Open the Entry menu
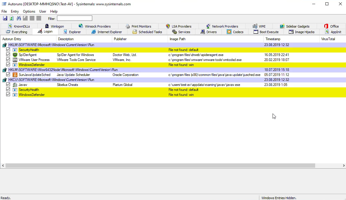Screen dimensions: 346x200 [x=15, y=11]
